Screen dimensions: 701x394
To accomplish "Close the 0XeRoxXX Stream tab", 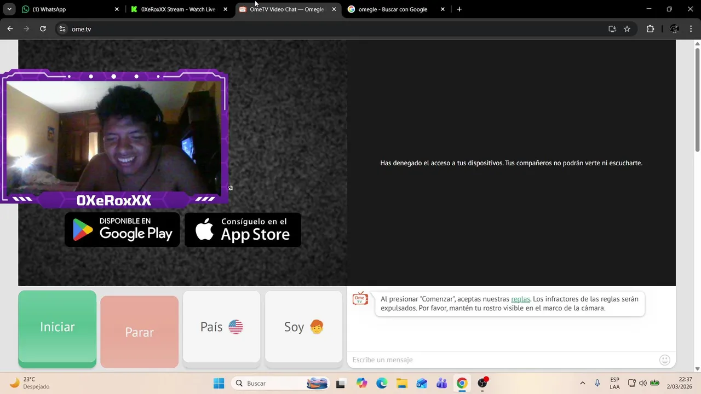I will 225,9.
